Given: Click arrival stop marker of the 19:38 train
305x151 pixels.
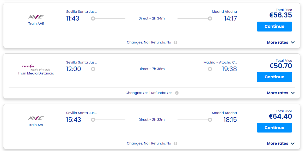Looking at the screenshot, I should coord(210,69).
